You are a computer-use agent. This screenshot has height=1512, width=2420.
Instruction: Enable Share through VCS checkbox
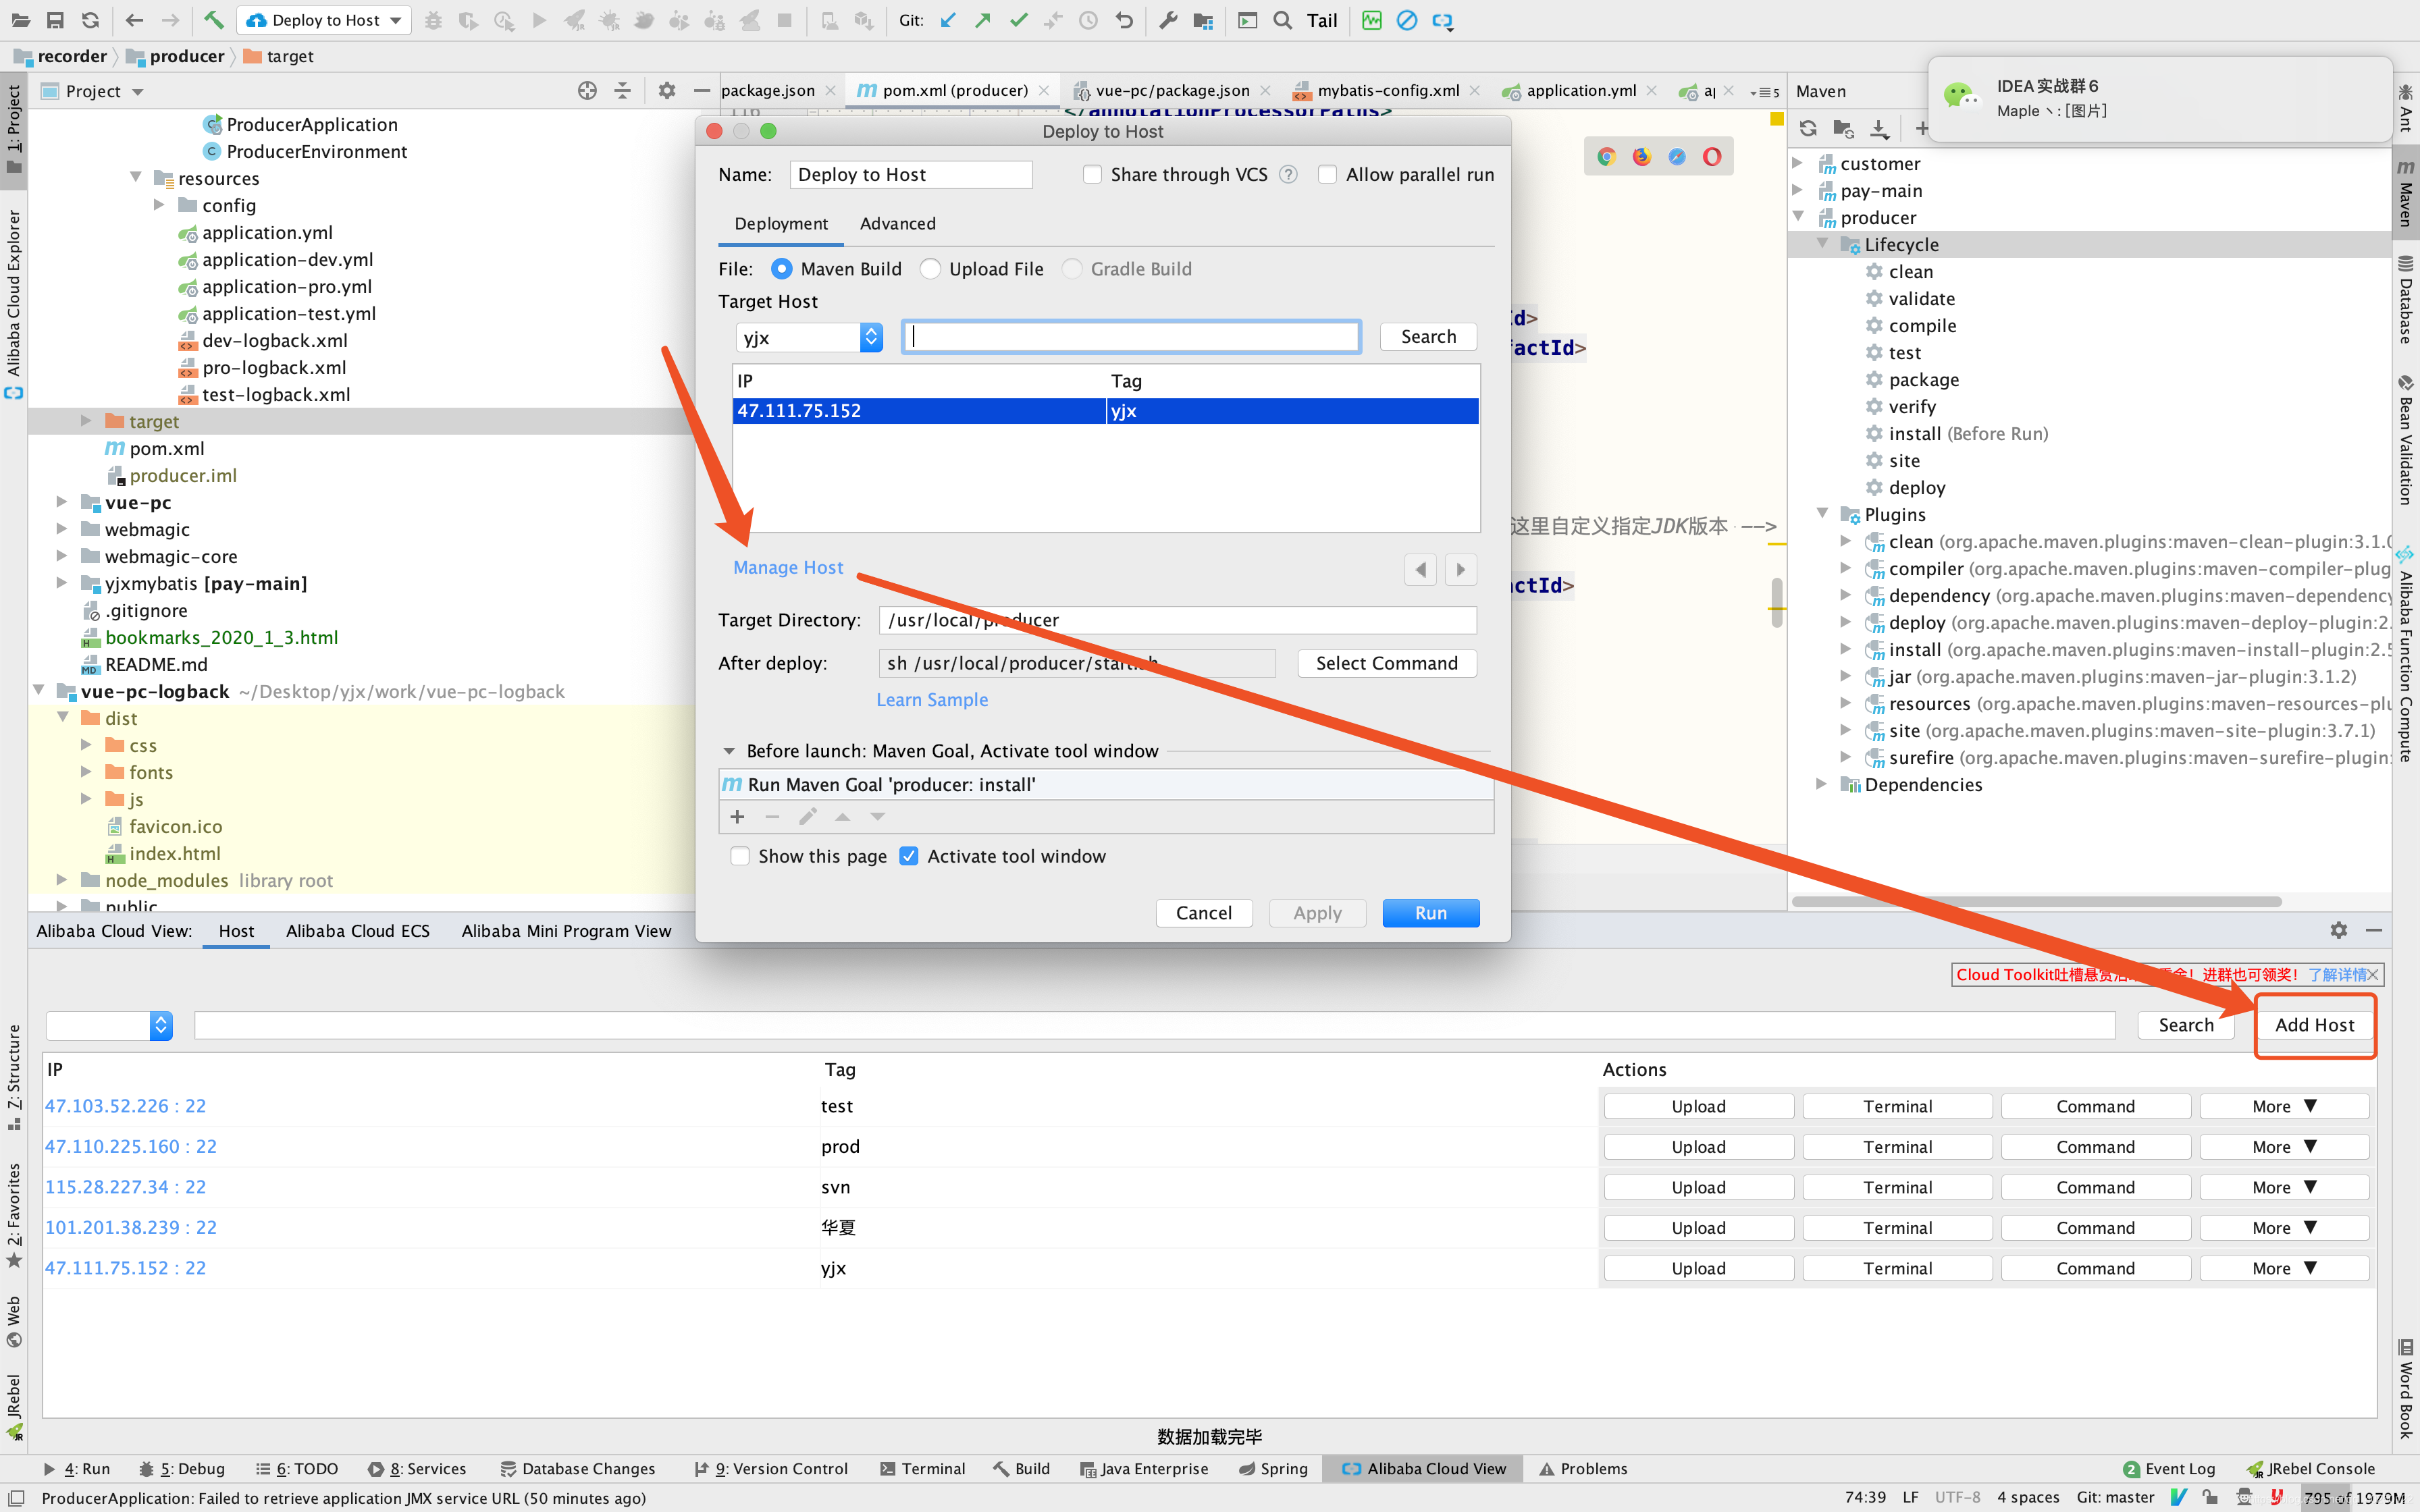click(x=1092, y=175)
